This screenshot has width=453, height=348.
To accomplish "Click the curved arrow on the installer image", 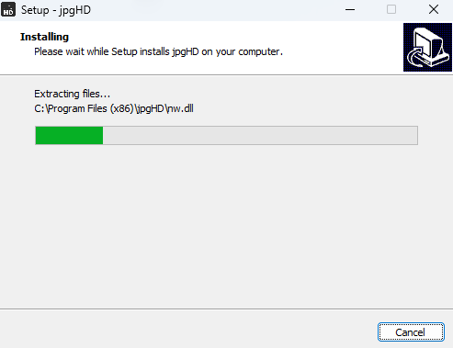I will (415, 58).
